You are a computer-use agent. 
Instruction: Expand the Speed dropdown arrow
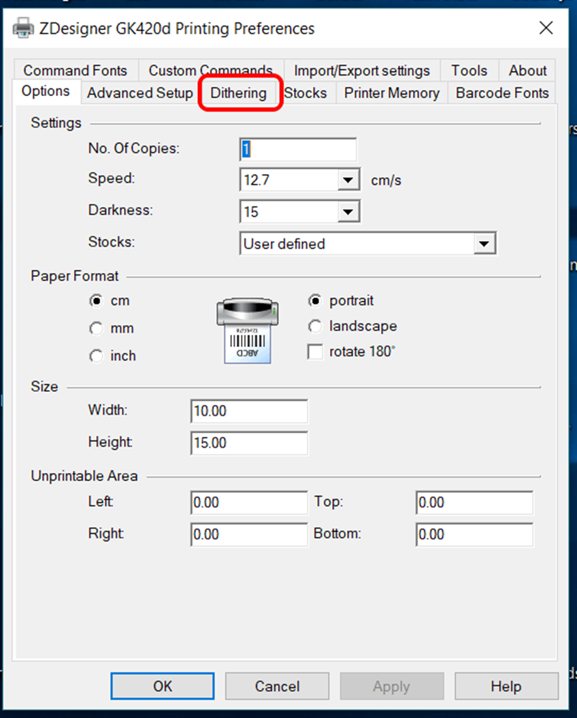pyautogui.click(x=348, y=180)
